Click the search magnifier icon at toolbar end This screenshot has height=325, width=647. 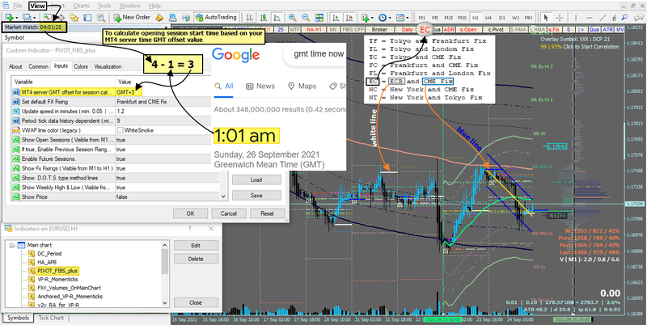[x=625, y=17]
